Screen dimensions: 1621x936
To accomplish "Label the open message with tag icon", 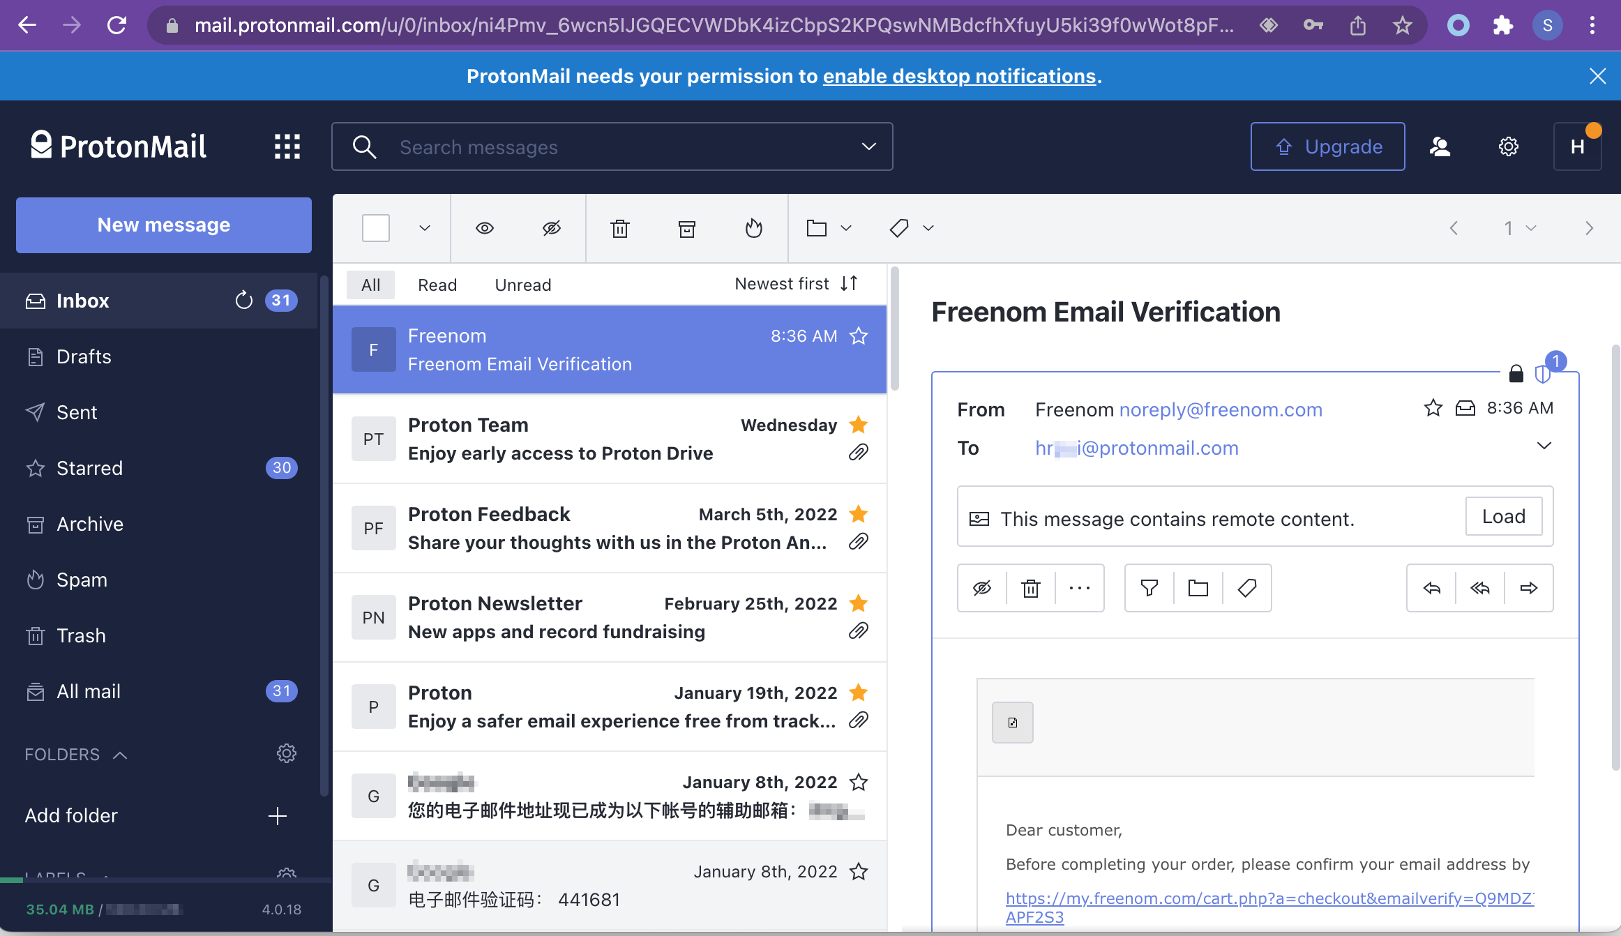I will [1247, 588].
